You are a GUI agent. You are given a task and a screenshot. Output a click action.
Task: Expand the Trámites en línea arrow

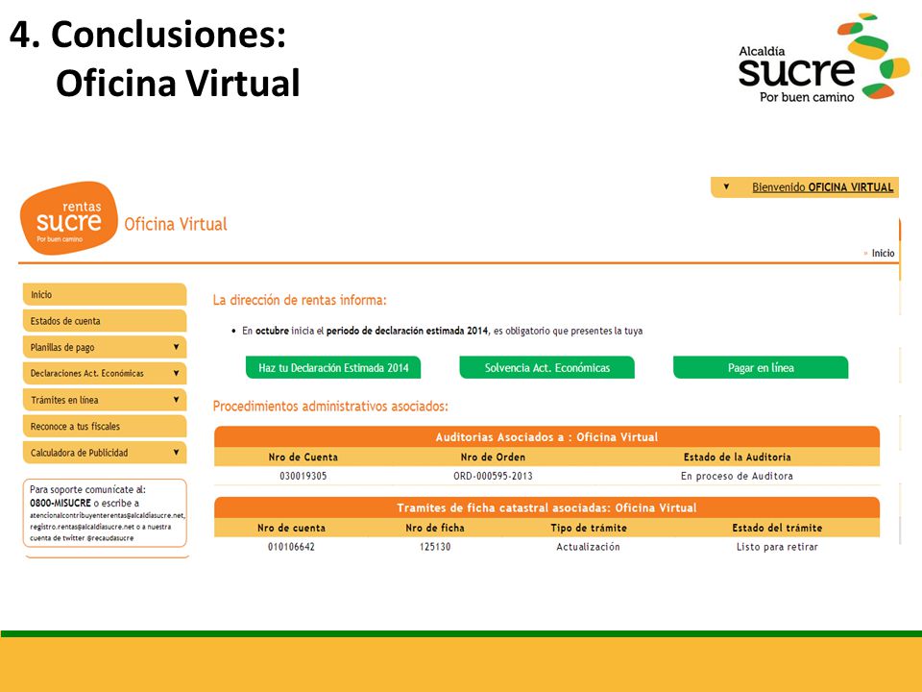pos(176,400)
